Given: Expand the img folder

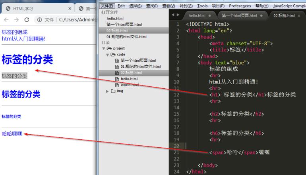Looking at the screenshot, I should [x=107, y=91].
